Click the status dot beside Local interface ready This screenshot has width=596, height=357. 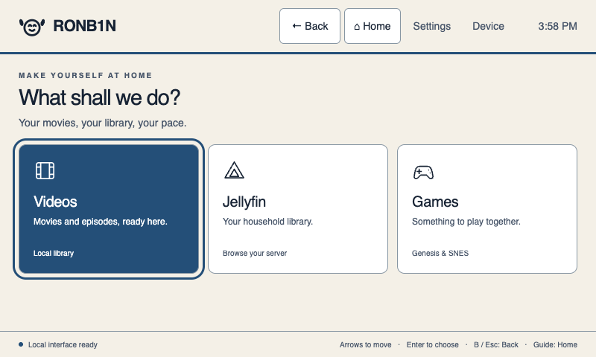coord(21,344)
